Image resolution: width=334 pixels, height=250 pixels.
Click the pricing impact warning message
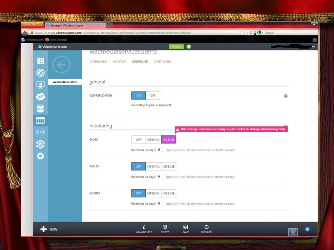point(231,129)
